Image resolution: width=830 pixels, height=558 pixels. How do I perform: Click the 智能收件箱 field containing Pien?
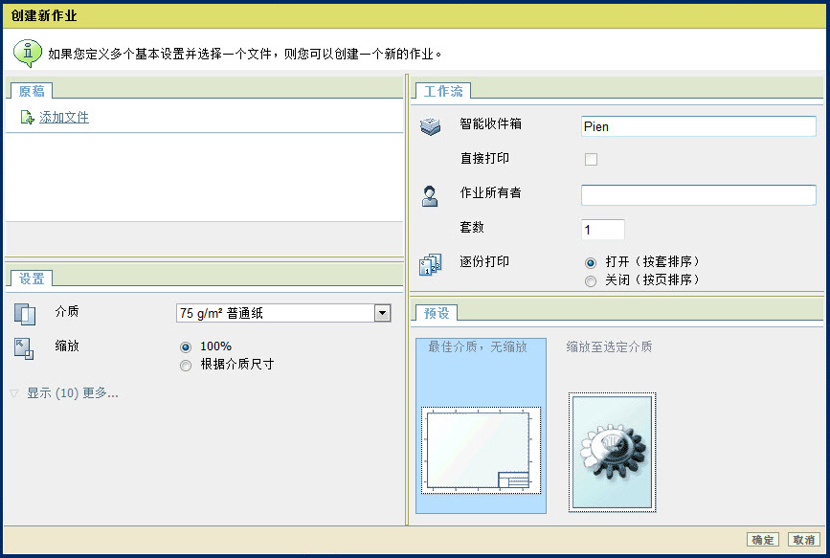(x=698, y=126)
